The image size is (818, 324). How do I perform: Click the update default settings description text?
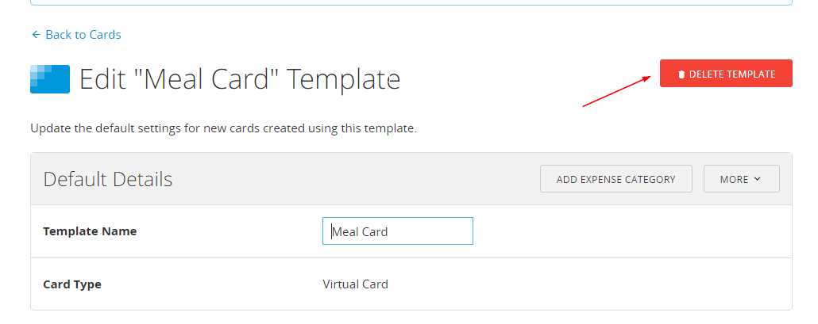tap(223, 128)
